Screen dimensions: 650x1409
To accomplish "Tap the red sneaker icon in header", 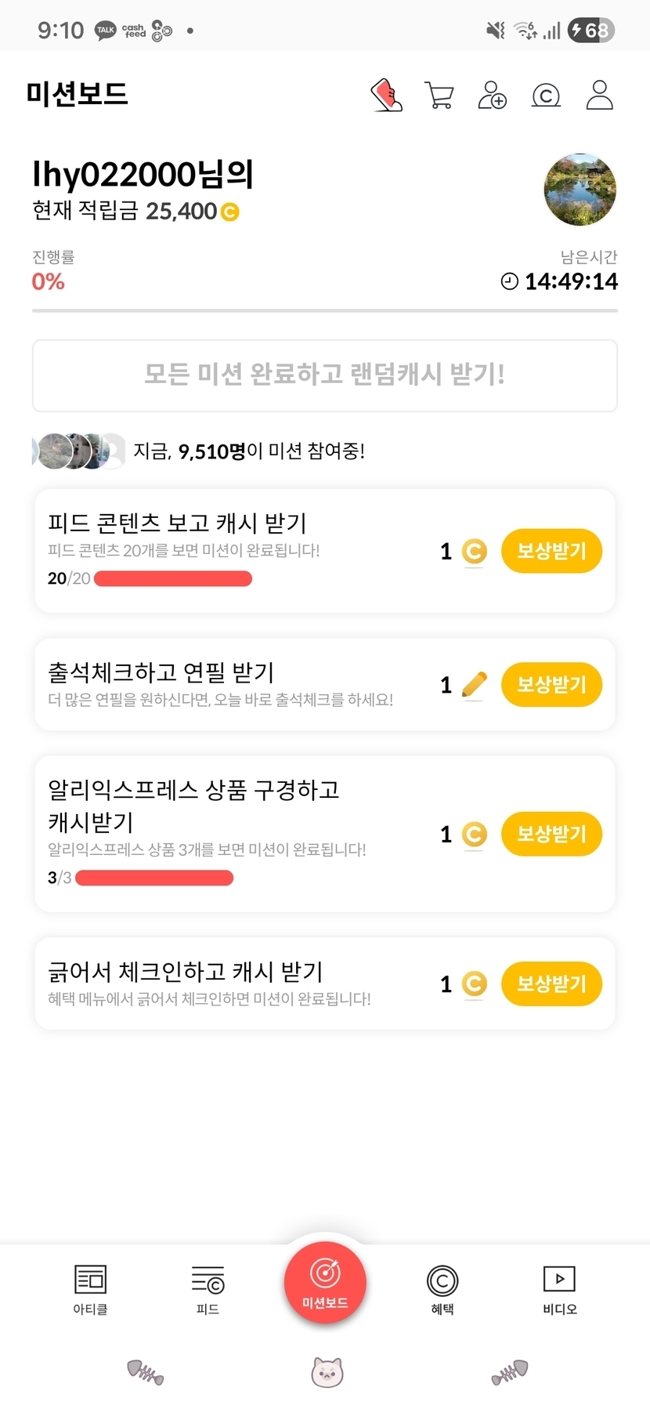I will (x=386, y=96).
